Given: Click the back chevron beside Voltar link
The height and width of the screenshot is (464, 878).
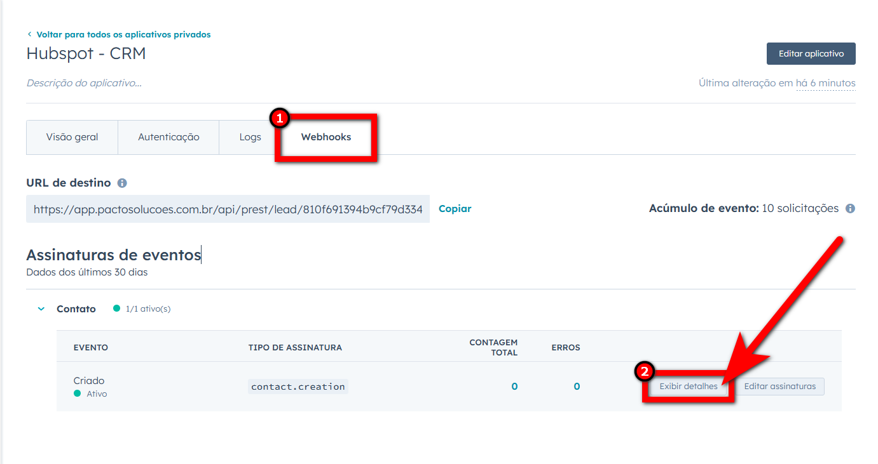Looking at the screenshot, I should tap(29, 35).
